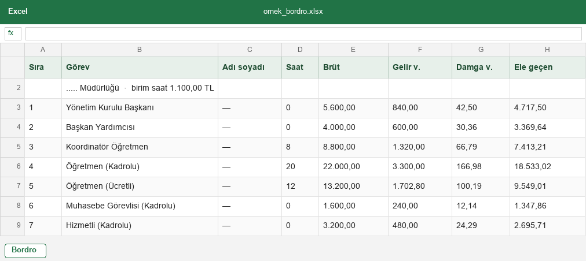Select column B header
The height and width of the screenshot is (261, 586).
coord(140,50)
